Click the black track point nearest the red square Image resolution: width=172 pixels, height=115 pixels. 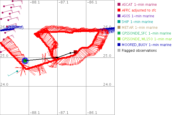tap(71, 53)
